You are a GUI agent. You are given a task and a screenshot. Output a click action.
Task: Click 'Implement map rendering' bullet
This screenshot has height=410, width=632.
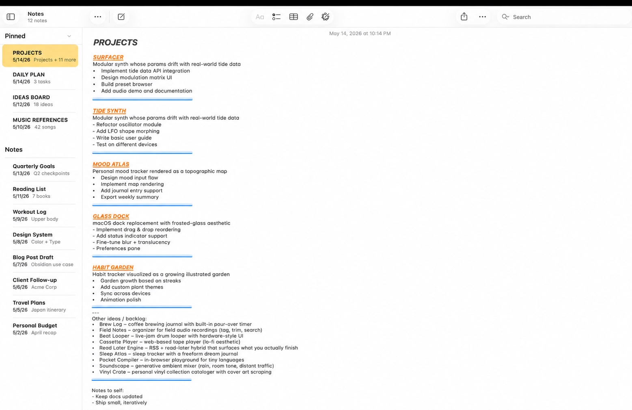pos(132,184)
